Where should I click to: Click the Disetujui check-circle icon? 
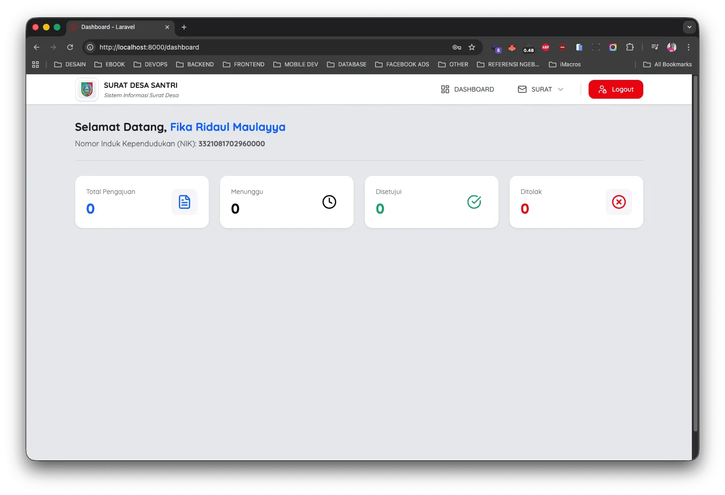click(x=474, y=202)
